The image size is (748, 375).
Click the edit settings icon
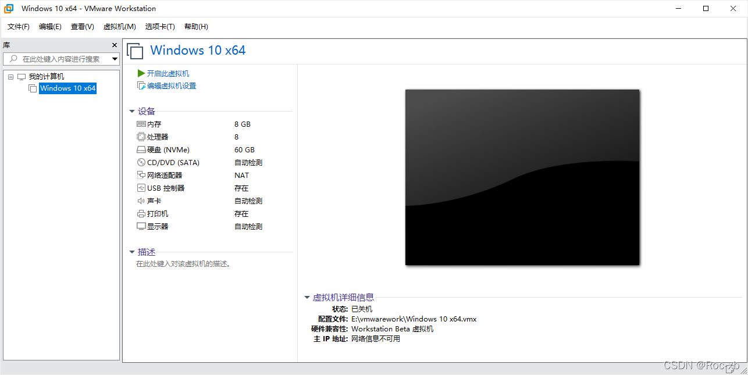[141, 86]
